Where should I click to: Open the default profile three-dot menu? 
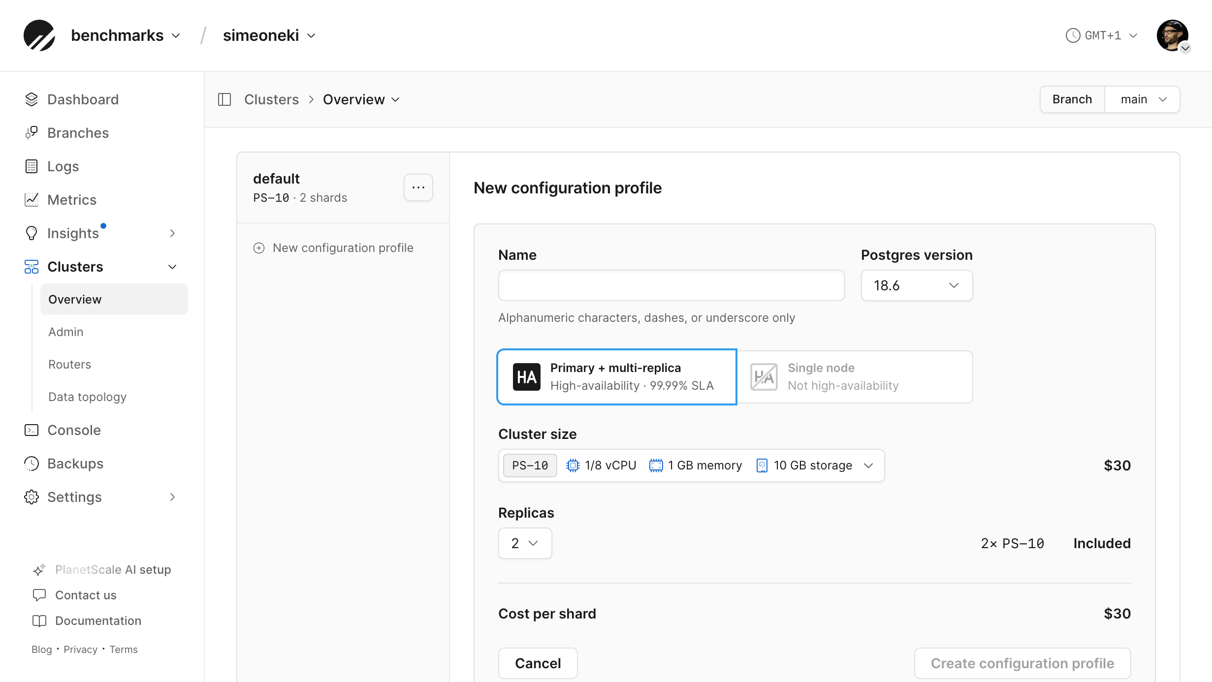coord(418,187)
